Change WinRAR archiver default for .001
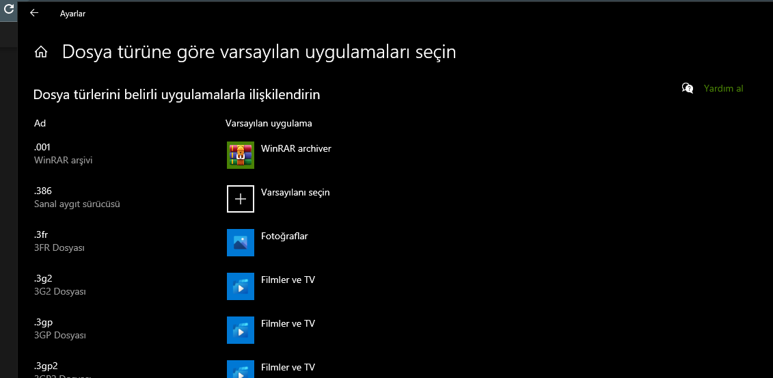Image resolution: width=773 pixels, height=378 pixels. pyautogui.click(x=296, y=148)
